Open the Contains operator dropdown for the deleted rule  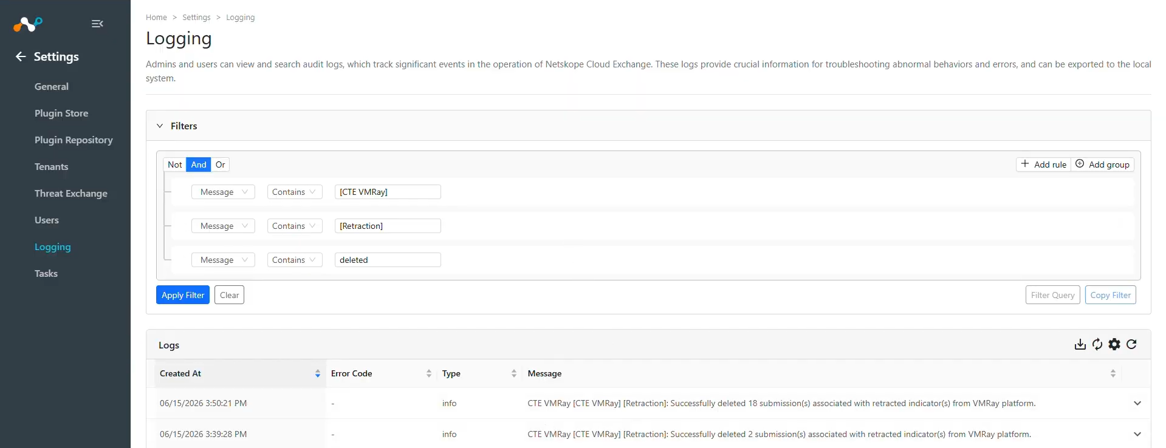(x=295, y=260)
